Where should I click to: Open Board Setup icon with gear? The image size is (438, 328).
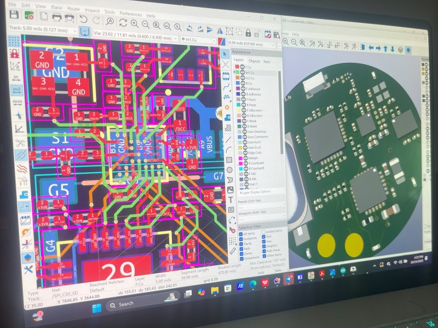(29, 16)
